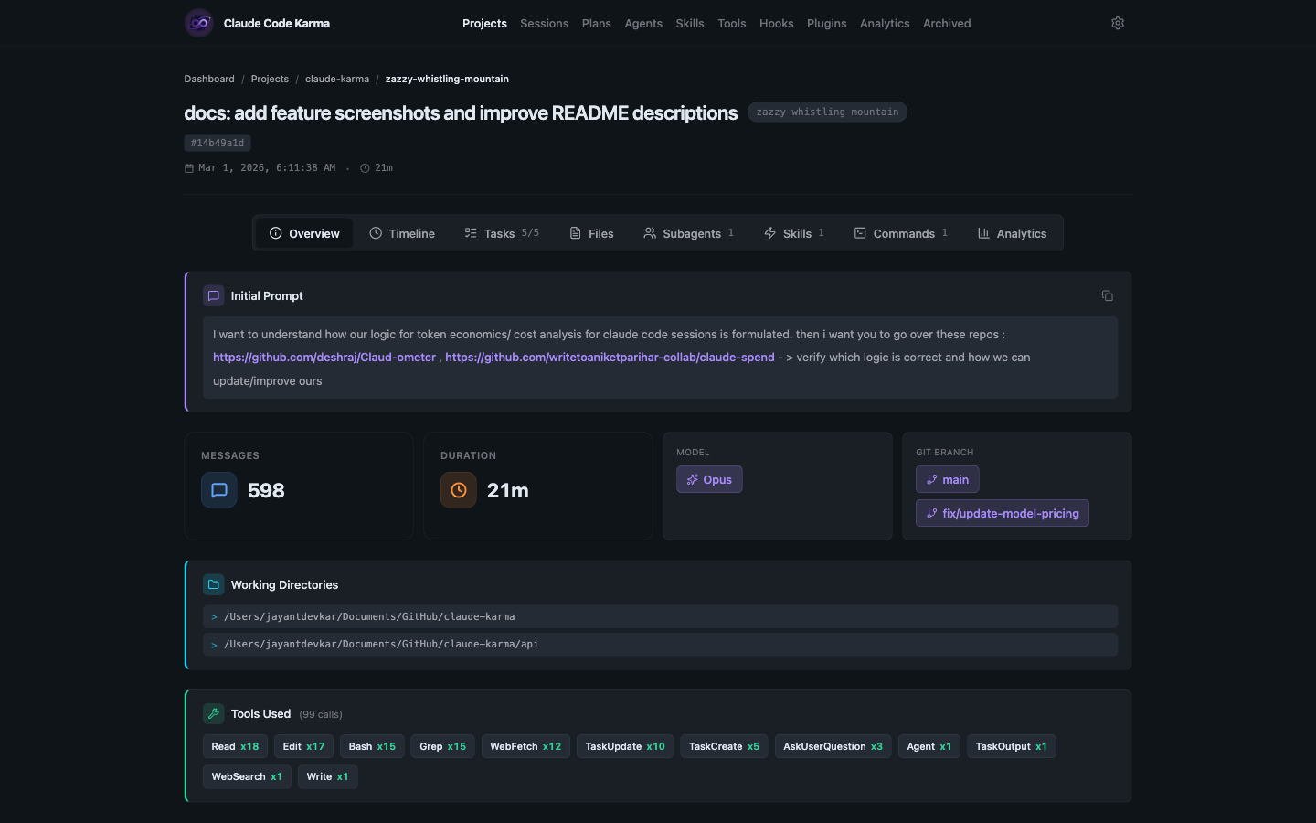
Task: Click the Write x1 tool chip
Action: tap(327, 776)
